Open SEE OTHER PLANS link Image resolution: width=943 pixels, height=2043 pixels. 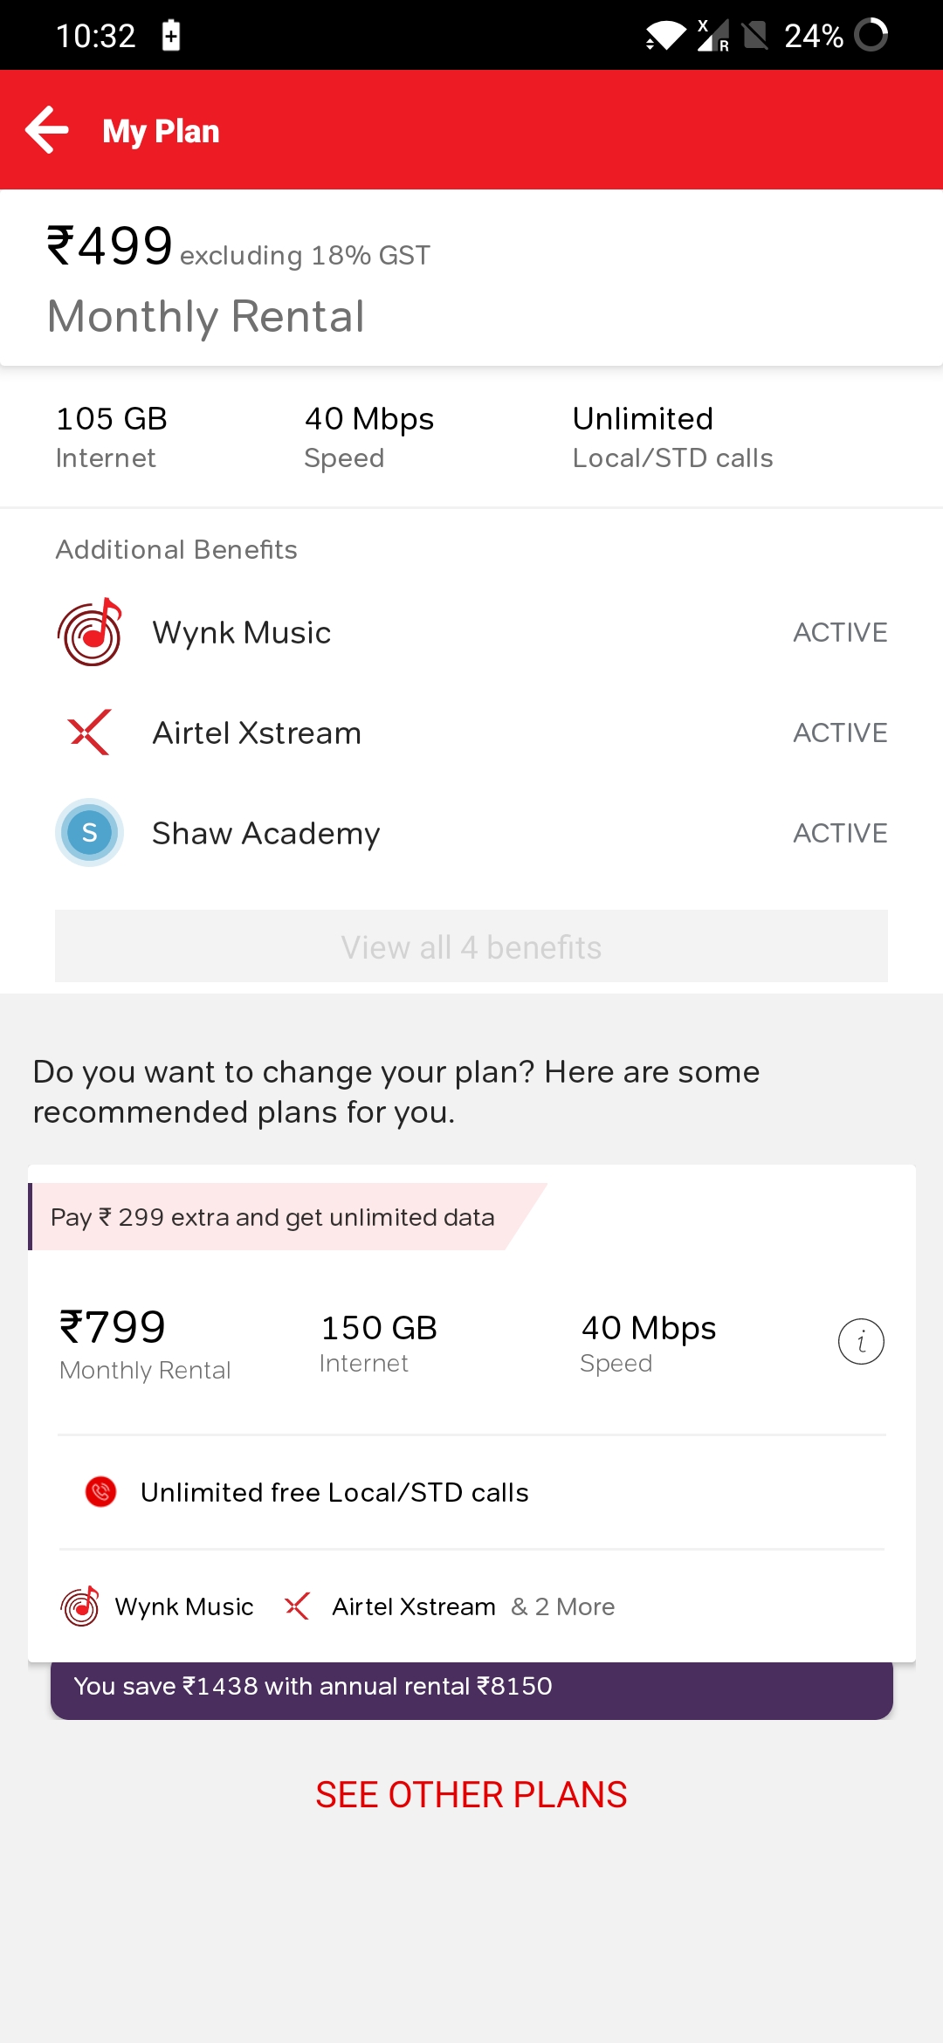[471, 1795]
